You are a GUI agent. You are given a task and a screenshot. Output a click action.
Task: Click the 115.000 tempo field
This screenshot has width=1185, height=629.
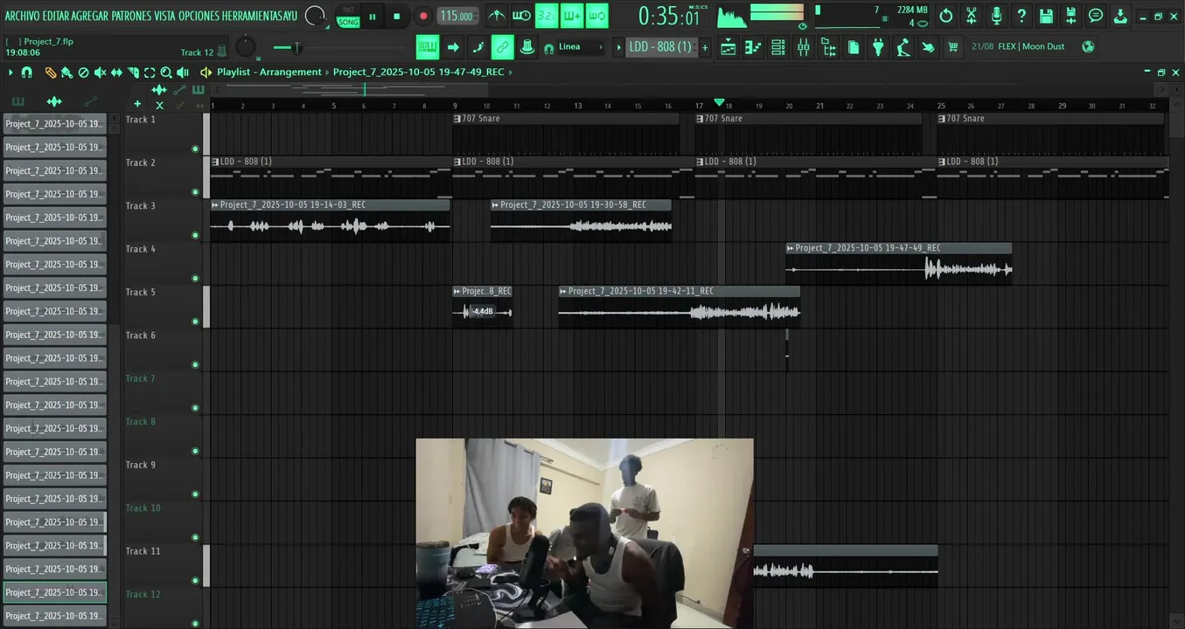(x=457, y=16)
